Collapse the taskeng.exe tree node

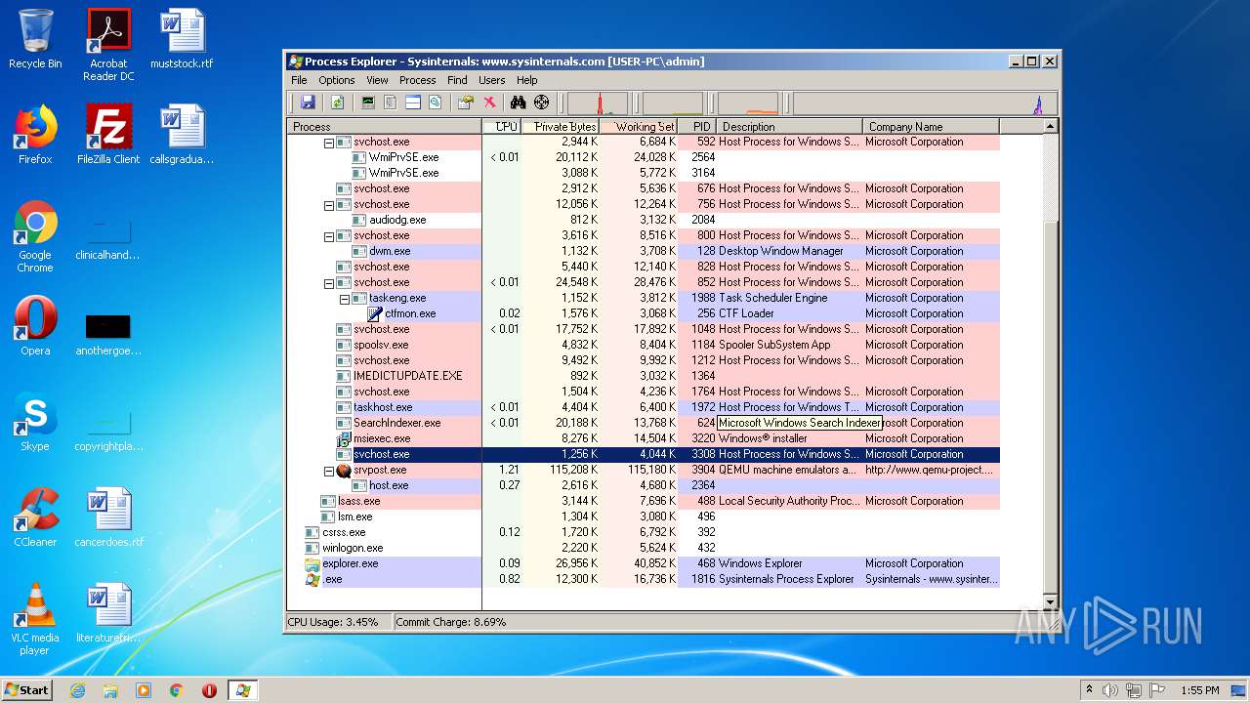coord(345,298)
